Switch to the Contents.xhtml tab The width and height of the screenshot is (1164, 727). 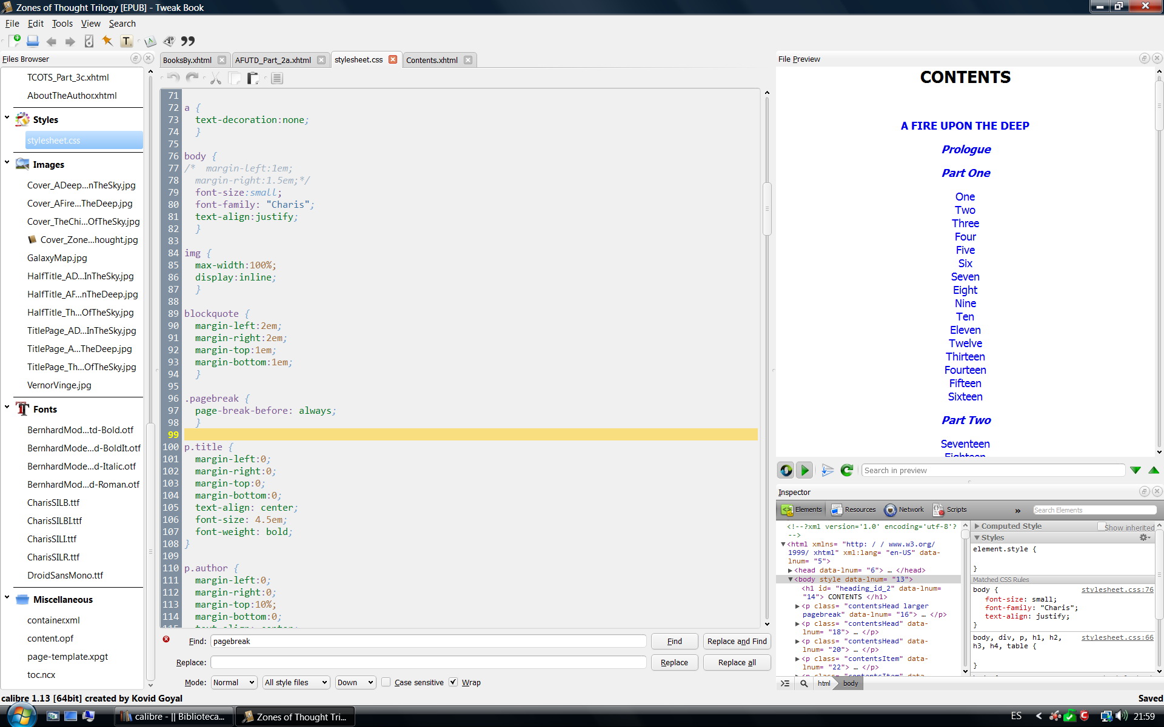432,60
